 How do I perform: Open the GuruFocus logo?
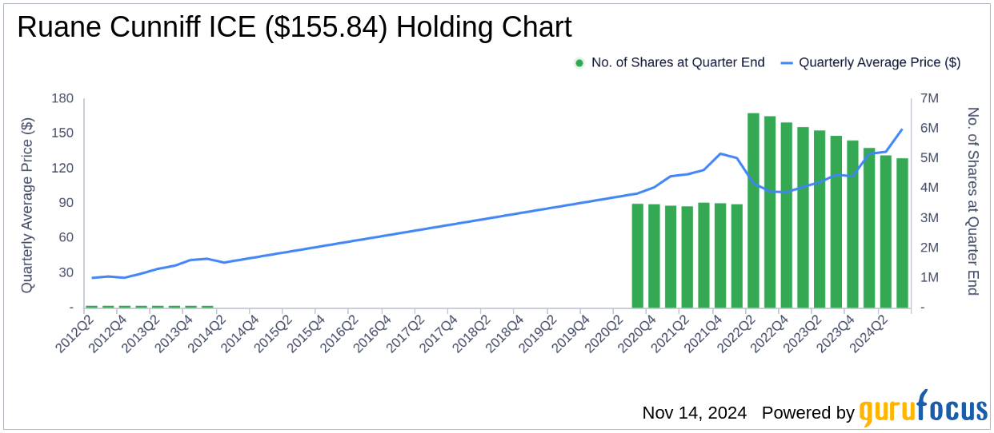(924, 410)
